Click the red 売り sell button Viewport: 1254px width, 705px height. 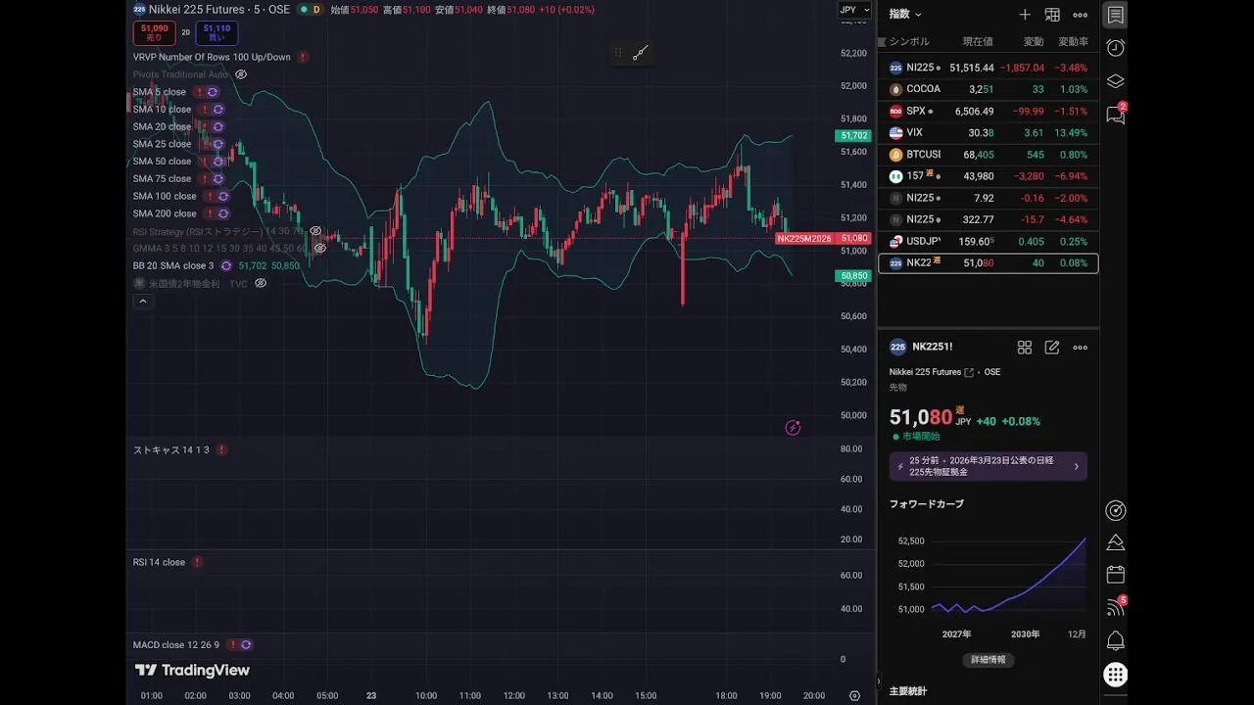(x=154, y=33)
